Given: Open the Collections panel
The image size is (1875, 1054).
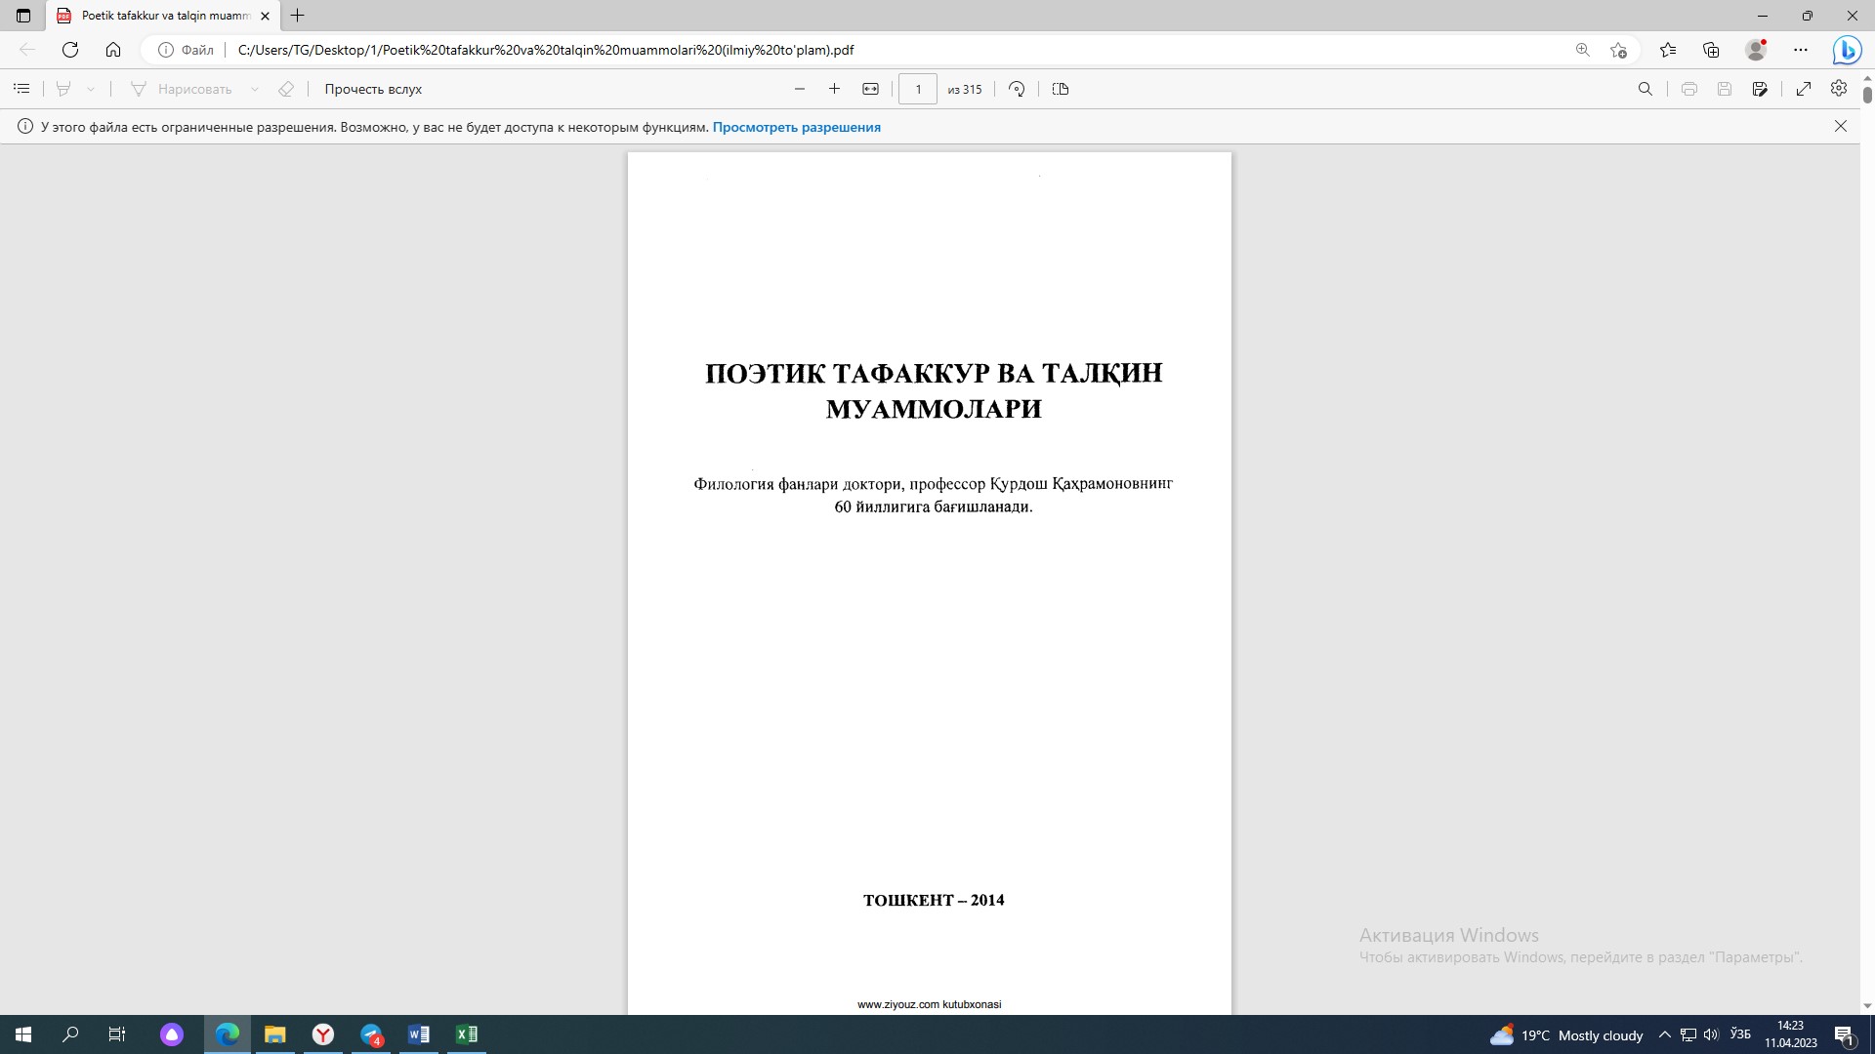Looking at the screenshot, I should coord(1711,50).
